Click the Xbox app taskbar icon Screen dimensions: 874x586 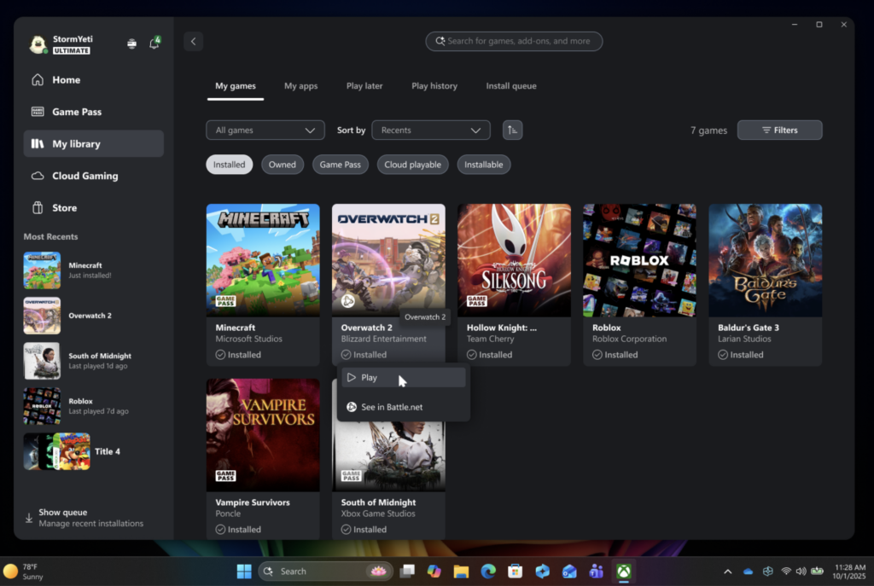pyautogui.click(x=624, y=571)
